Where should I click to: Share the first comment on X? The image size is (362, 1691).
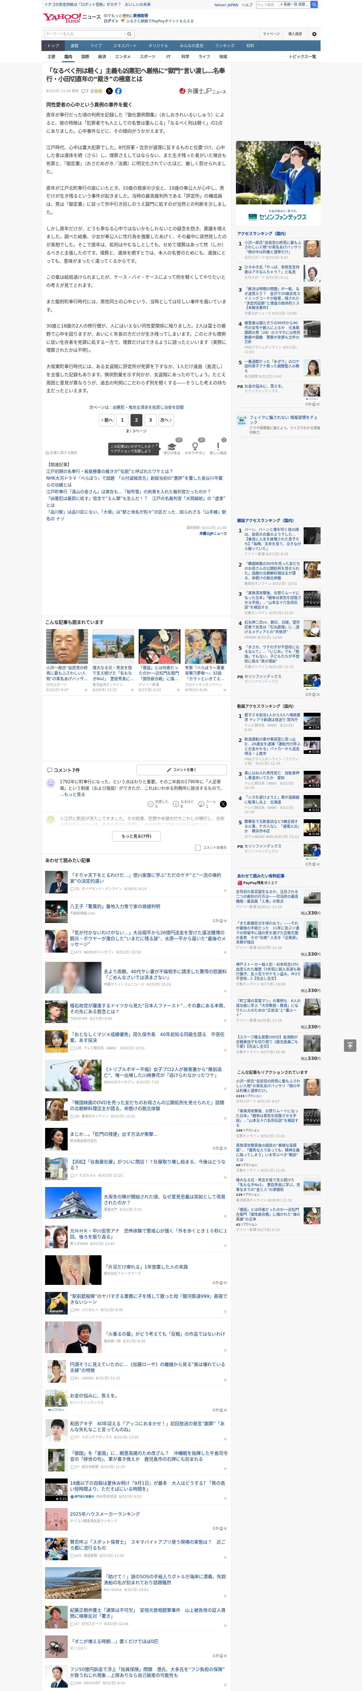coord(223,804)
